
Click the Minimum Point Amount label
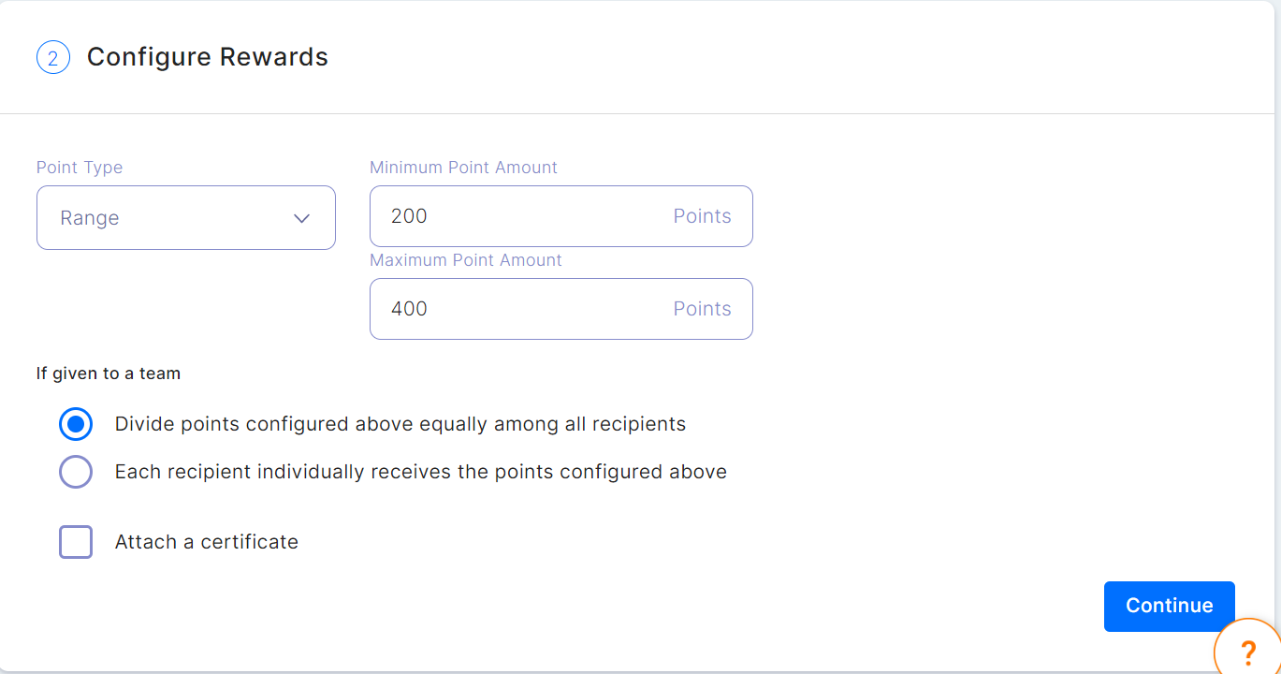pos(463,168)
